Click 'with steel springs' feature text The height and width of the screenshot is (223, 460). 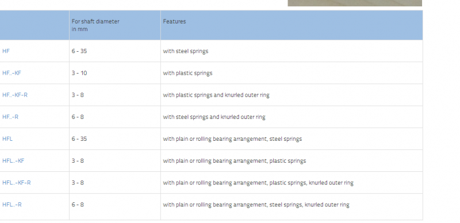(186, 51)
